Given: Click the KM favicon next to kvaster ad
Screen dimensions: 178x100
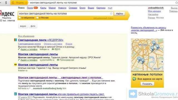Looking at the screenshot, I should click(16, 64).
